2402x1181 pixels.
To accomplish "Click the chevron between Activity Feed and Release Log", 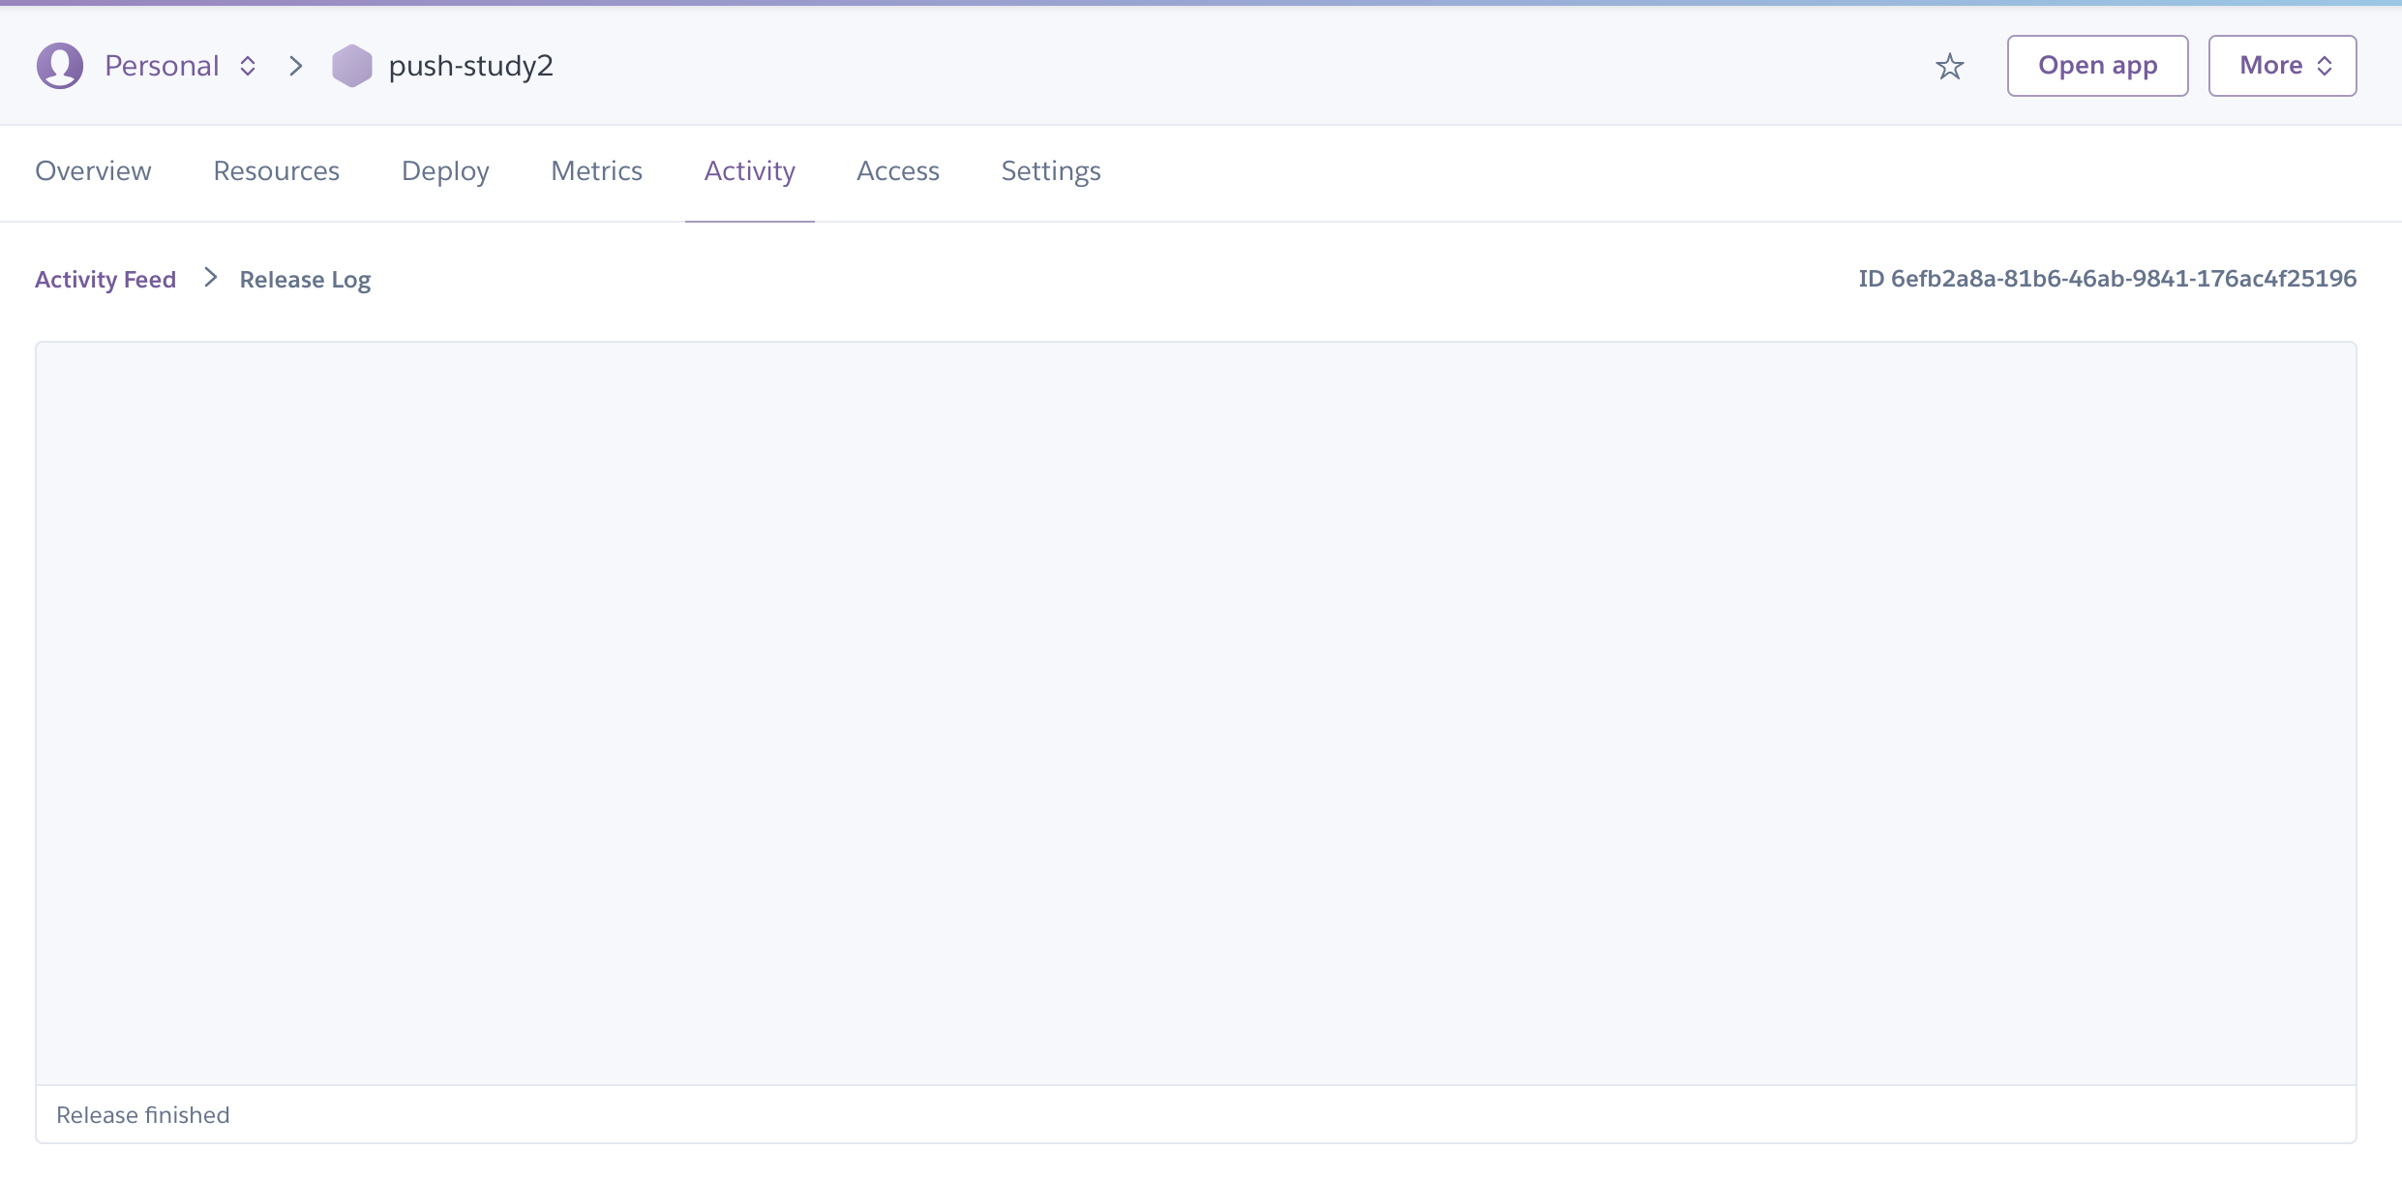I will click(210, 279).
